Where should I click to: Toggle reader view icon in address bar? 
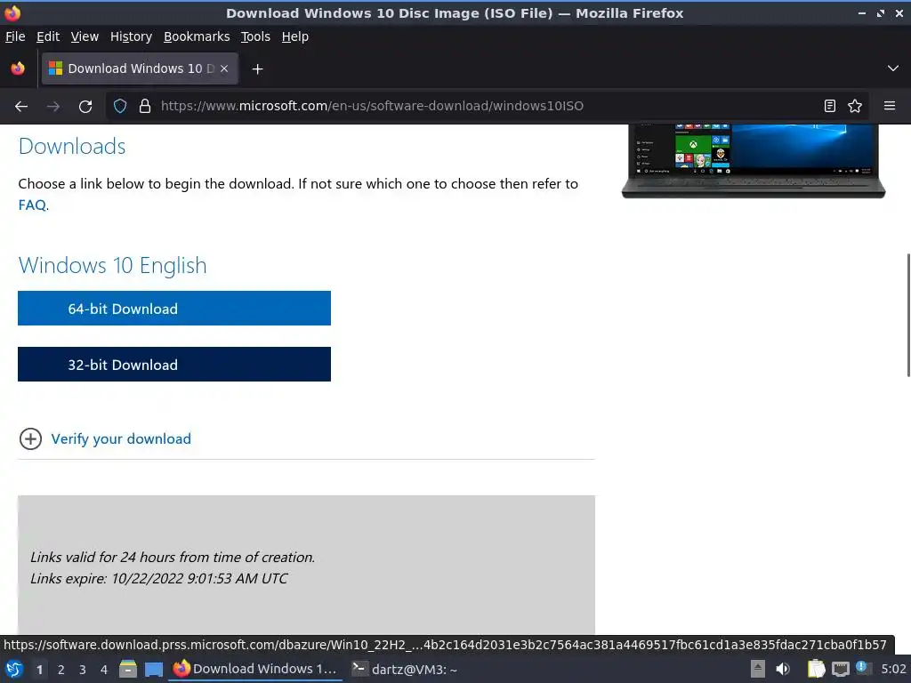pos(830,107)
